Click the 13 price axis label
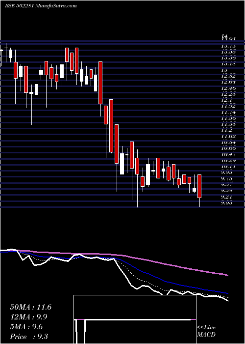Viewport: 245px width, 344px height. (x=224, y=70)
